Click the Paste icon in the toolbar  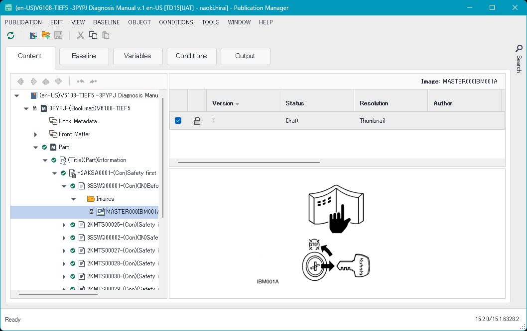click(x=105, y=35)
